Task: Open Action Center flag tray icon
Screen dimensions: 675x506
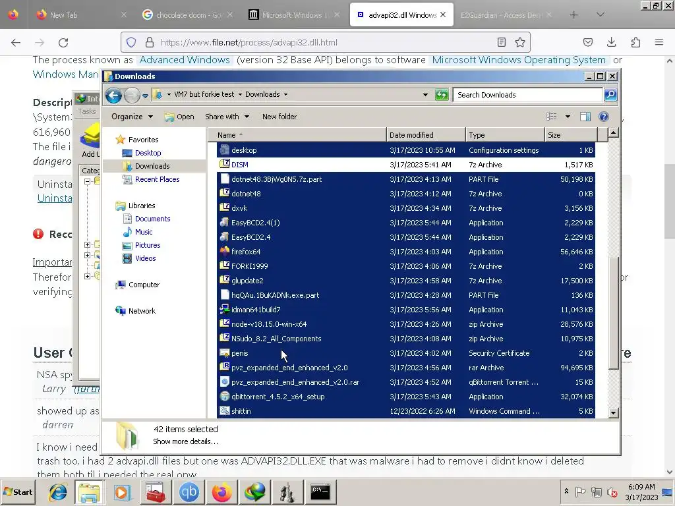Action: [580, 492]
